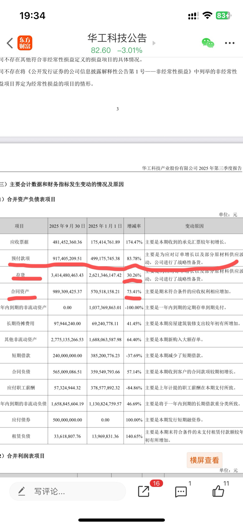Tap the stock price 82.60
243x527 pixels.
(101, 50)
